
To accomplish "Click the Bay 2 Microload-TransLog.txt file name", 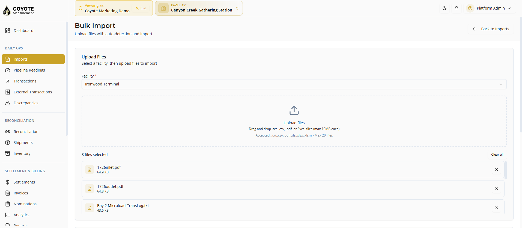I will [x=123, y=206].
